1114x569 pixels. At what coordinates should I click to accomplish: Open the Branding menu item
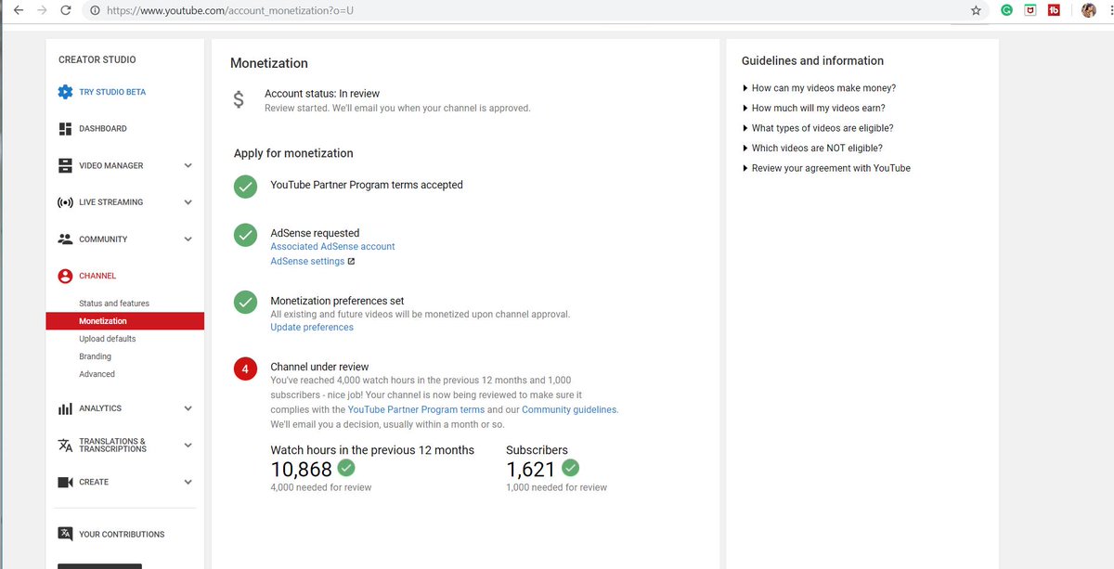[x=95, y=356]
